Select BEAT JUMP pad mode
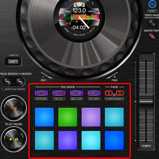 tap(77, 93)
